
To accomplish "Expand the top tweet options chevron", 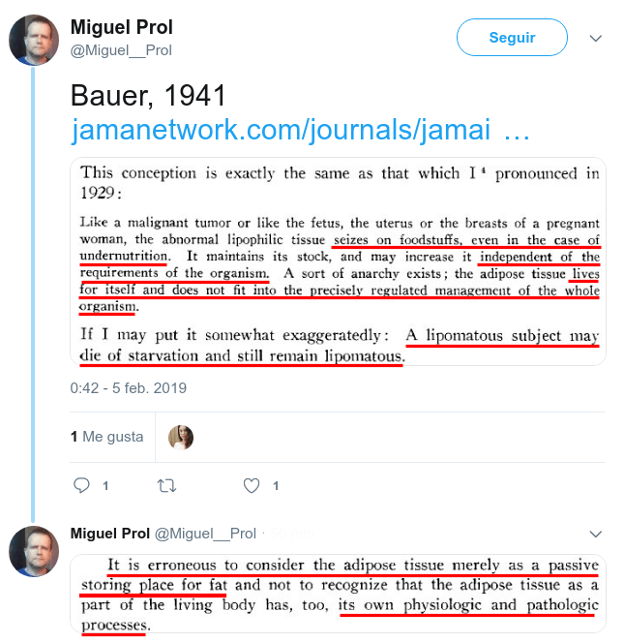I will [595, 38].
